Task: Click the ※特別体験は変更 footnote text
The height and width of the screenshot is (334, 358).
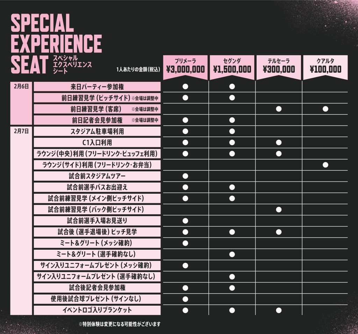Action: (120, 324)
